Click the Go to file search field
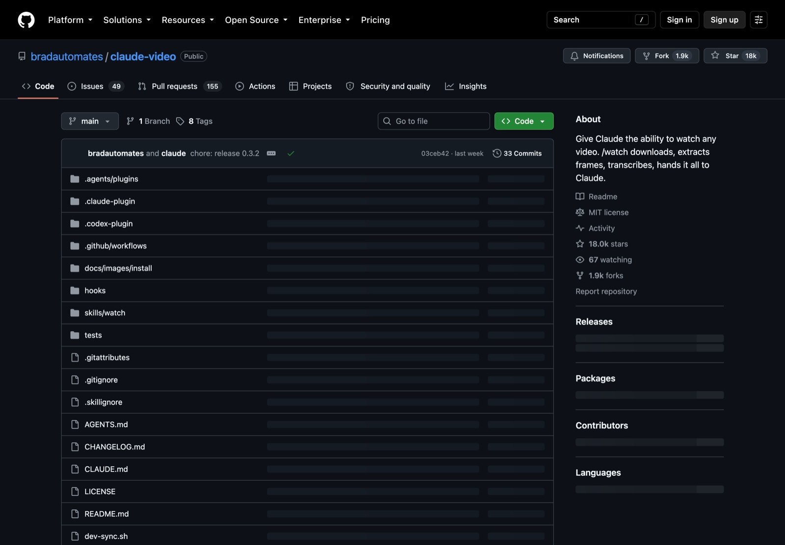The height and width of the screenshot is (545, 785). click(434, 121)
